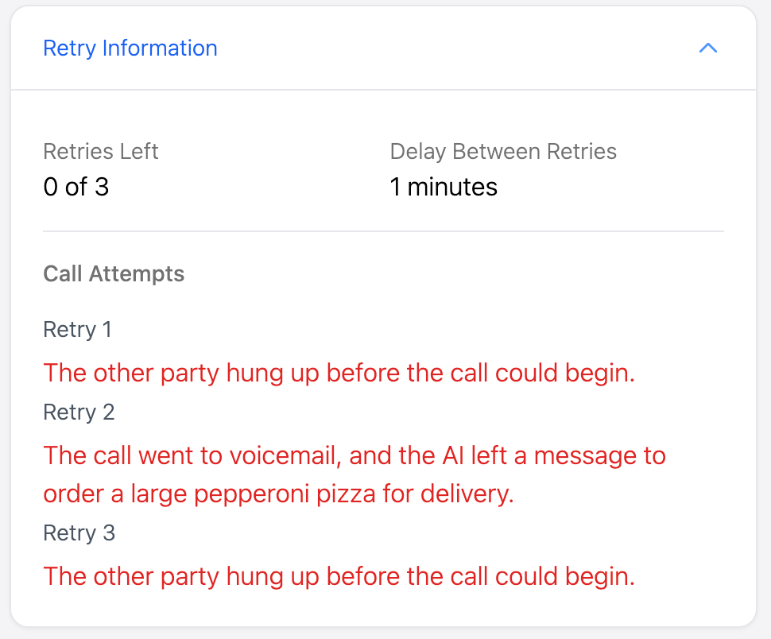Click the word Retry in the blue header
Image resolution: width=771 pixels, height=639 pixels.
tap(69, 49)
